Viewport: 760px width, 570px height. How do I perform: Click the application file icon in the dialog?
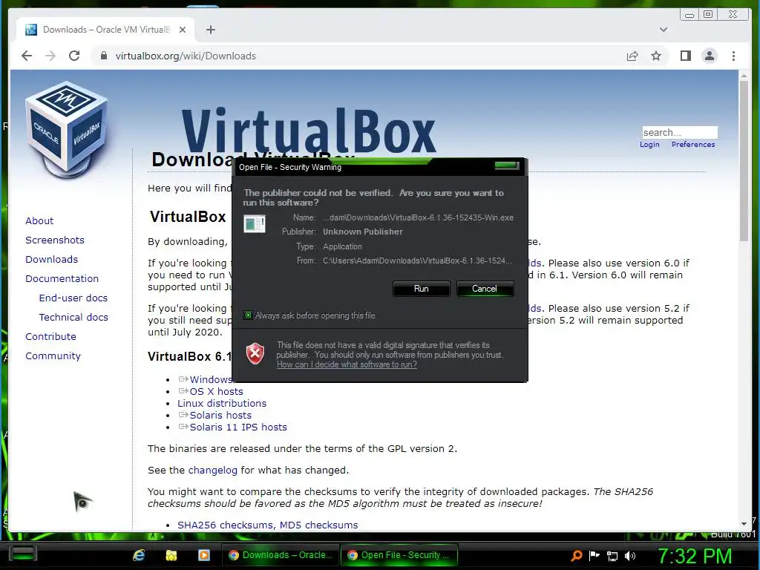pos(255,224)
